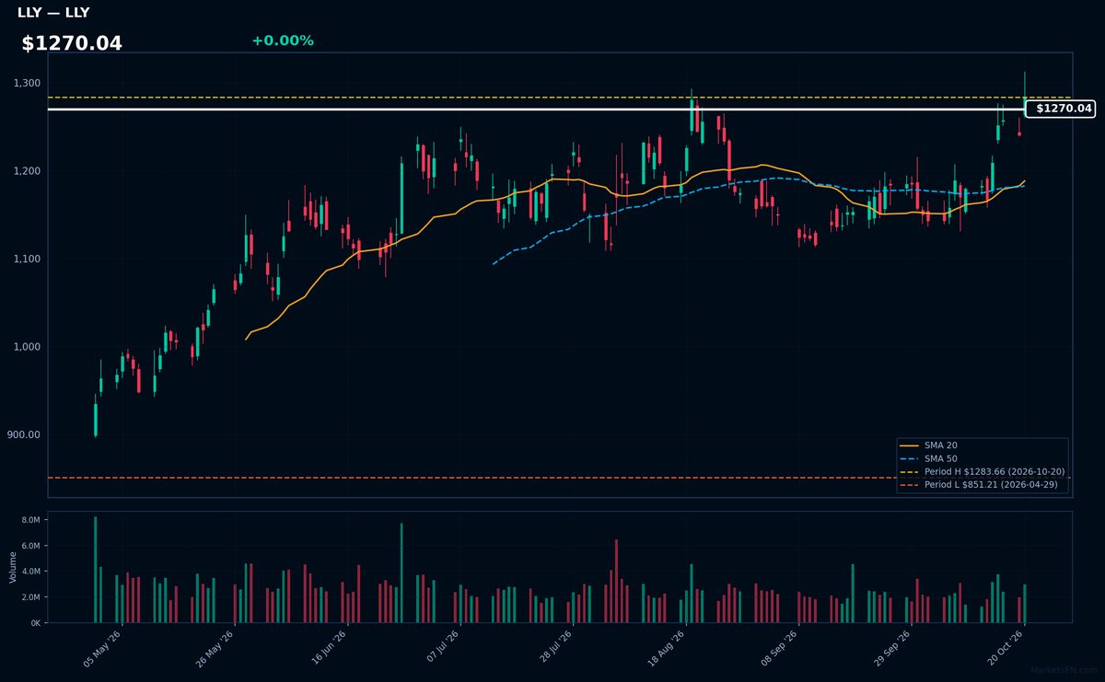This screenshot has height=682, width=1105.
Task: Select the SMA 20 legend entry
Action: click(927, 445)
